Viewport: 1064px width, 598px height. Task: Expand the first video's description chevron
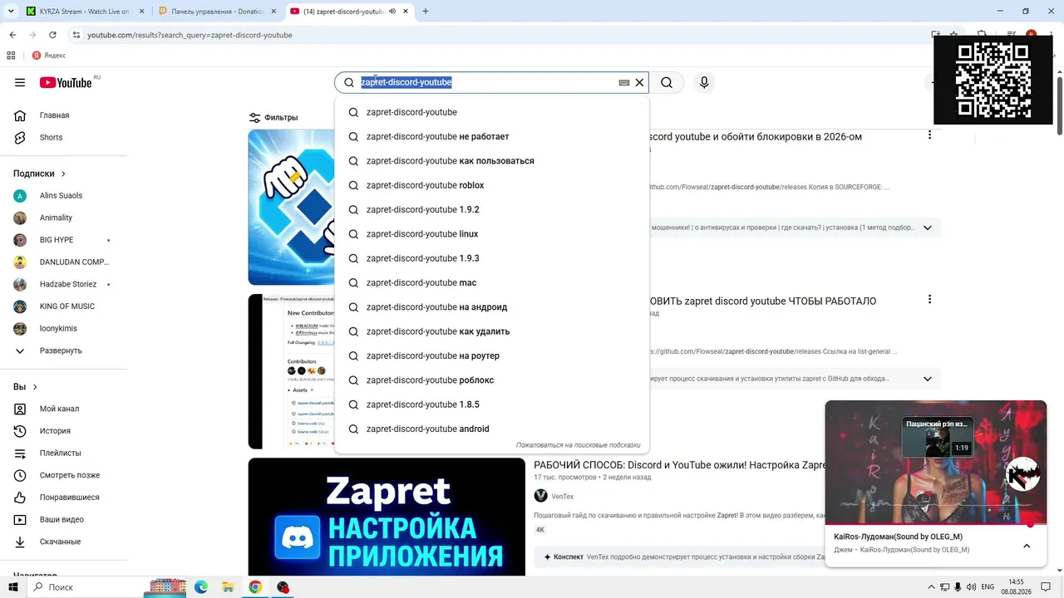click(x=928, y=228)
